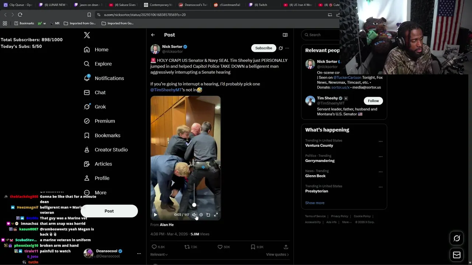Play the embedded video
Viewport: 472px width, 265px height.
[155, 215]
